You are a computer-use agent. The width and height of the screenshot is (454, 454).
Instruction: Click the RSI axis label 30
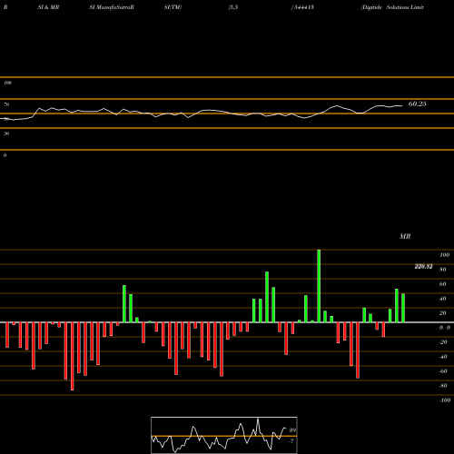pyautogui.click(x=6, y=133)
